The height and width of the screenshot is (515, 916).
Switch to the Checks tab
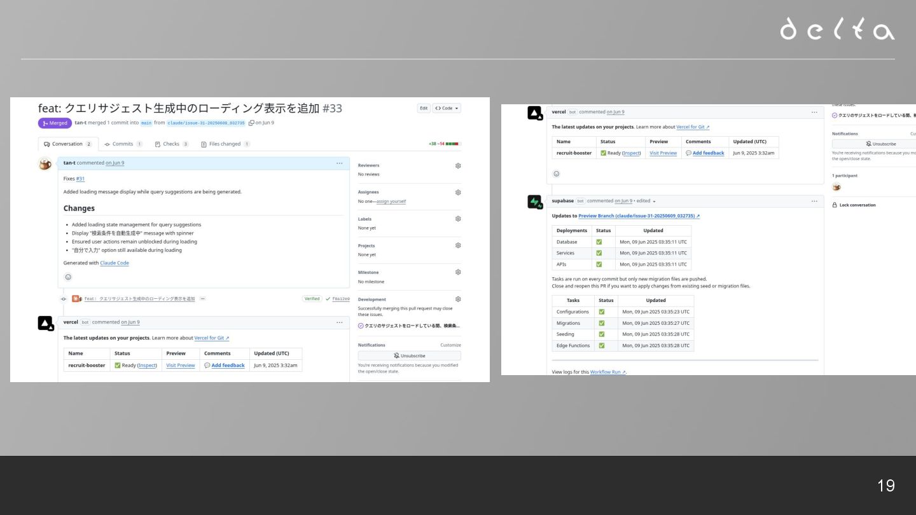pyautogui.click(x=172, y=144)
